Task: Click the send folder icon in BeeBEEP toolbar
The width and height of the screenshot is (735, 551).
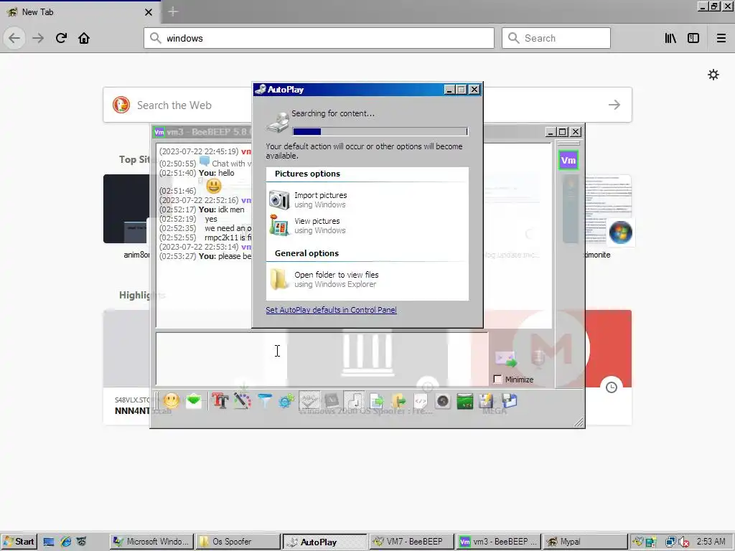Action: click(398, 400)
